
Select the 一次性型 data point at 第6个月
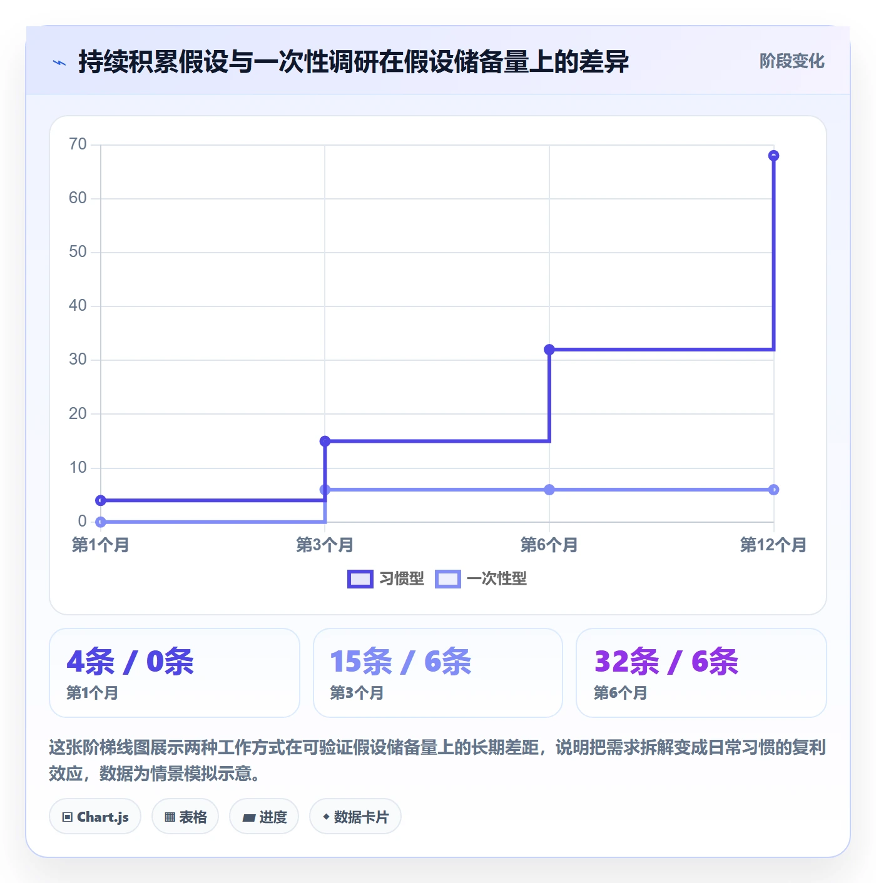[x=549, y=490]
